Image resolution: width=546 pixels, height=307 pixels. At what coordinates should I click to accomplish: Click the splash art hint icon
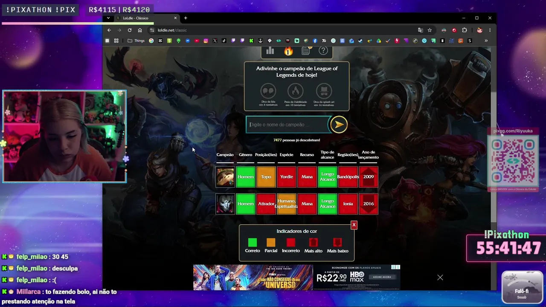[324, 91]
